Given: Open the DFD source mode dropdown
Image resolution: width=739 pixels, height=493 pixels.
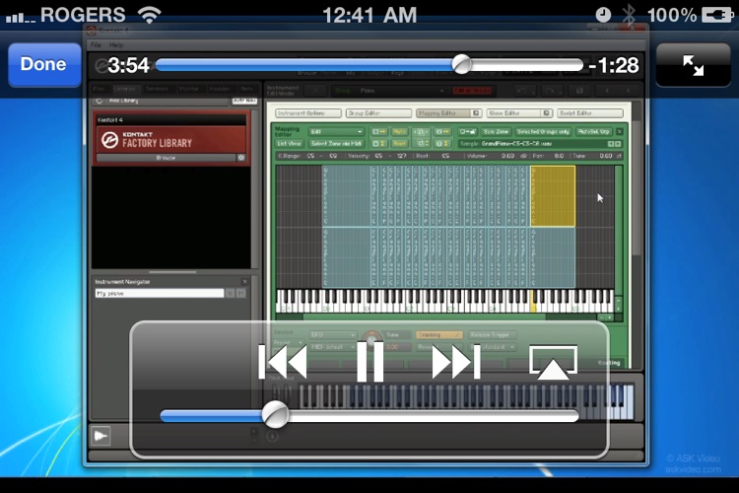Looking at the screenshot, I should pyautogui.click(x=332, y=334).
